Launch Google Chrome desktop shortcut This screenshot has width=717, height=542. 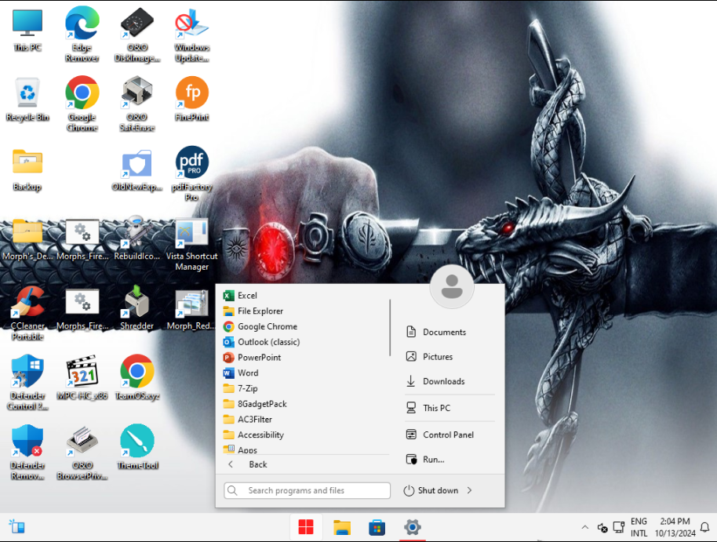(x=82, y=104)
